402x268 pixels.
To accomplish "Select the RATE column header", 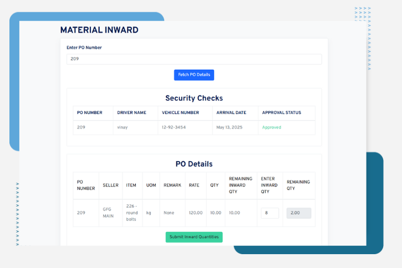I will click(194, 185).
